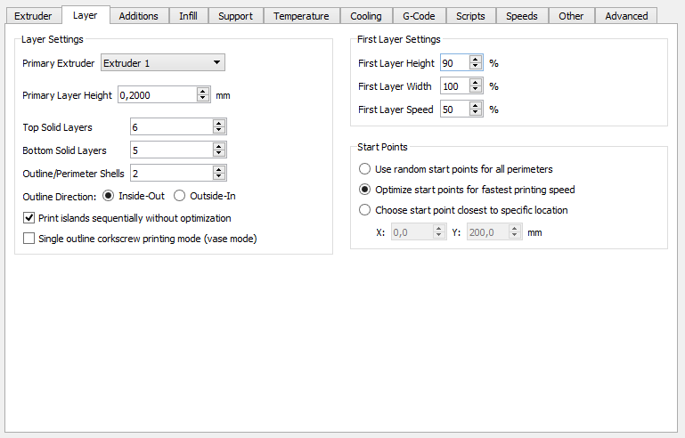Increase First Layer Height spinner up arrow
685x438 pixels.
pyautogui.click(x=476, y=60)
